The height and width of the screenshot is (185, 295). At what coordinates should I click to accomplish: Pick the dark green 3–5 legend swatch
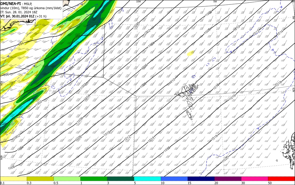121,179
